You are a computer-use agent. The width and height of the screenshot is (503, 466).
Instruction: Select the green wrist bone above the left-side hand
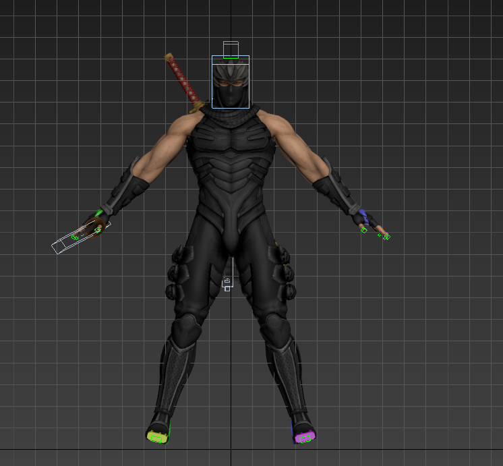(x=98, y=213)
